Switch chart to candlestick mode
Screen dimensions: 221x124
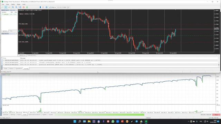6,7
